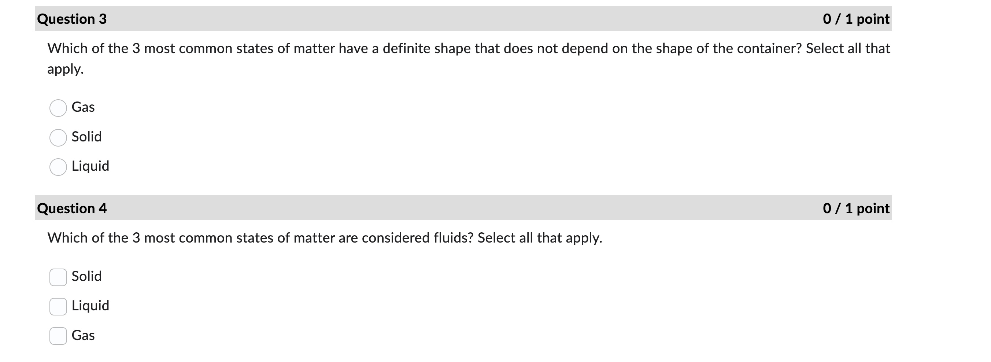Click the Question 4 title text

click(72, 208)
